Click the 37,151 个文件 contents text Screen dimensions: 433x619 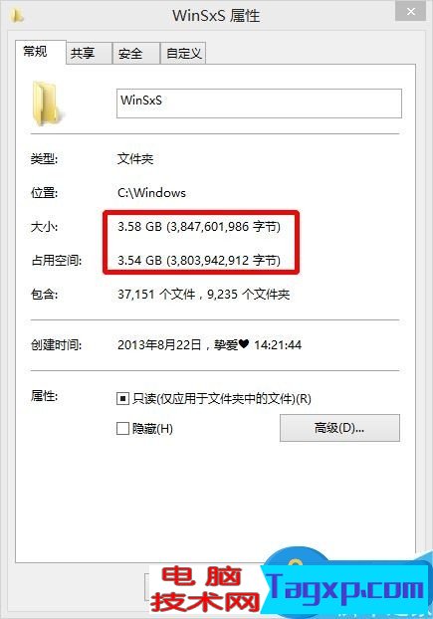156,295
